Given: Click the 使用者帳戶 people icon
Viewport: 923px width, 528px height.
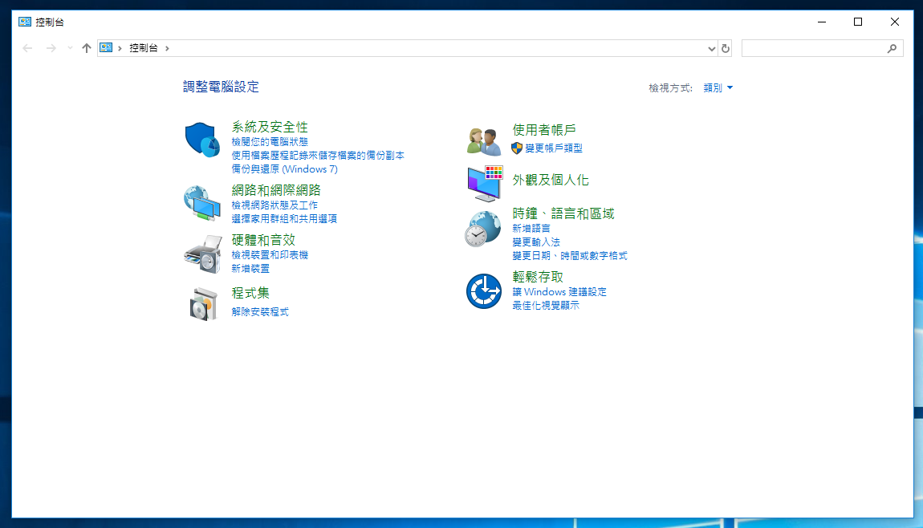Looking at the screenshot, I should tap(484, 141).
